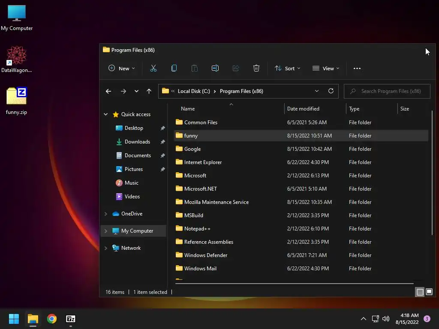Click the Copy icon in toolbar
Image resolution: width=439 pixels, height=329 pixels.
click(174, 68)
